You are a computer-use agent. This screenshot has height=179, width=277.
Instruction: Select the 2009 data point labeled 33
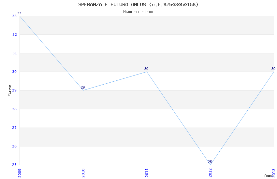20,16
